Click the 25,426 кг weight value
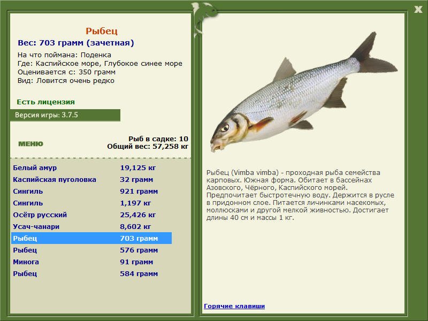The width and height of the screenshot is (428, 321). (138, 215)
